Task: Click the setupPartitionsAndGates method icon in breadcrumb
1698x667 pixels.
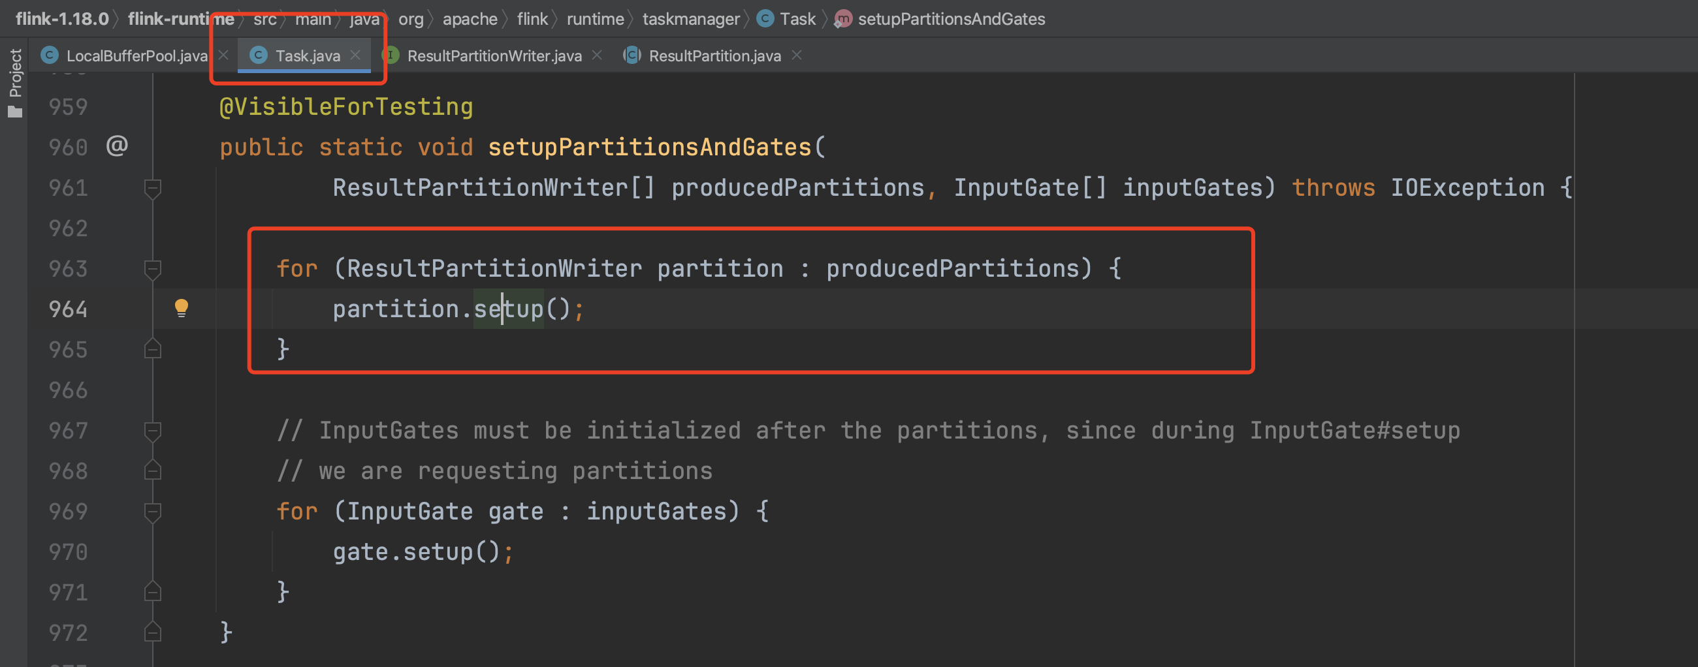Action: [x=842, y=19]
